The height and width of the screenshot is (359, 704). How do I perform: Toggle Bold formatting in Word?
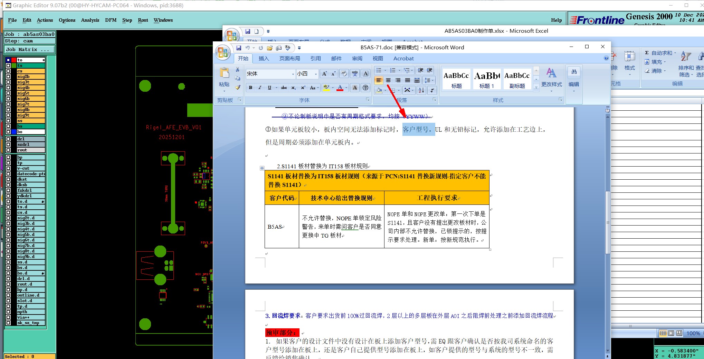coord(250,88)
